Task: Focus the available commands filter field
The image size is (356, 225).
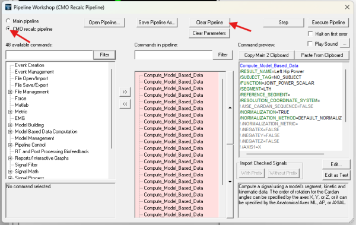Action: point(49,55)
